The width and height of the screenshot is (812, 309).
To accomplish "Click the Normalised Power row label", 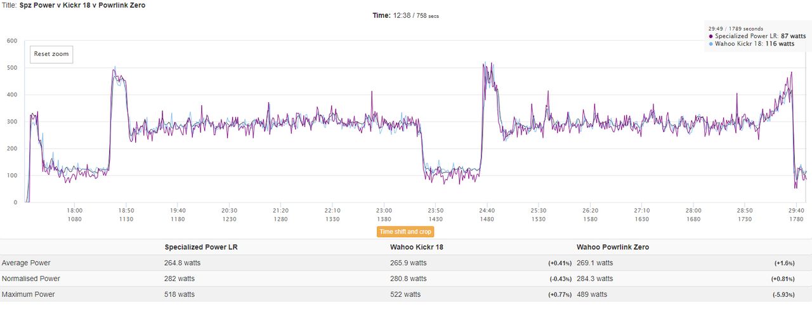I will pyautogui.click(x=31, y=279).
